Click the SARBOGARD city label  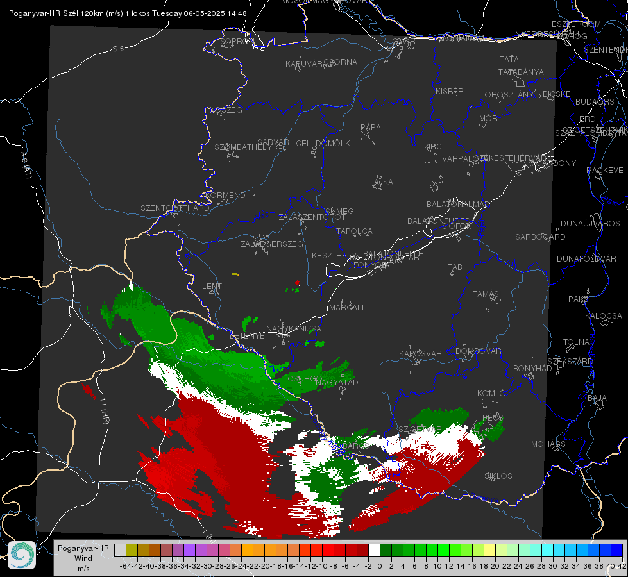click(540, 237)
